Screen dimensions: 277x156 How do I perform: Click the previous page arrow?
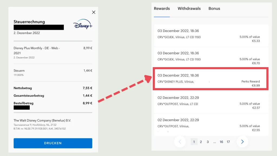click(180, 142)
